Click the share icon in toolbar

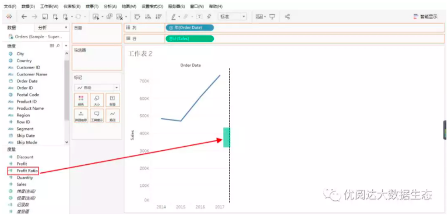coord(287,17)
